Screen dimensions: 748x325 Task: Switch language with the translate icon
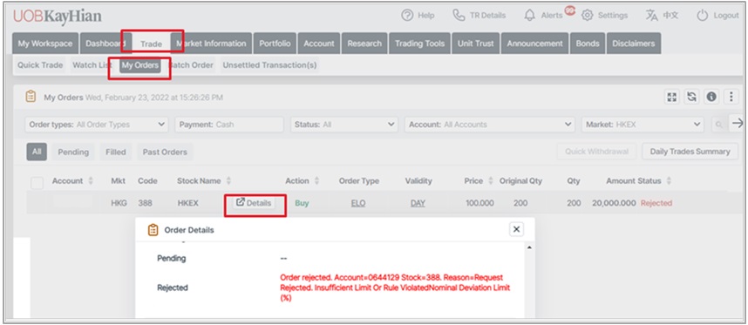pyautogui.click(x=651, y=16)
